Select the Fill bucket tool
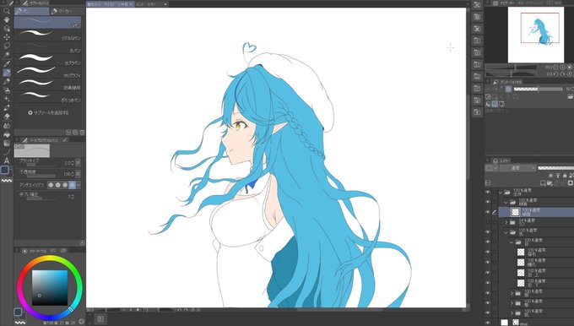The width and height of the screenshot is (574, 326). pyautogui.click(x=7, y=134)
